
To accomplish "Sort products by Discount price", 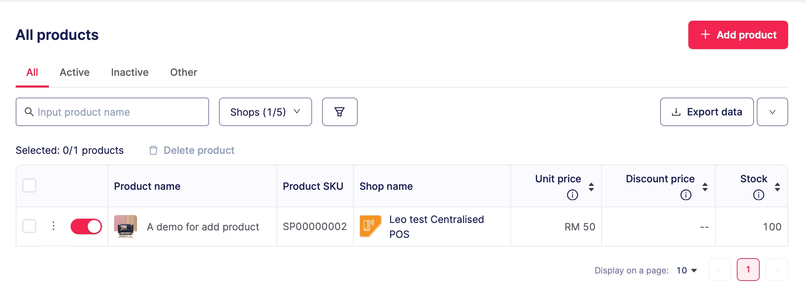I will tap(705, 187).
